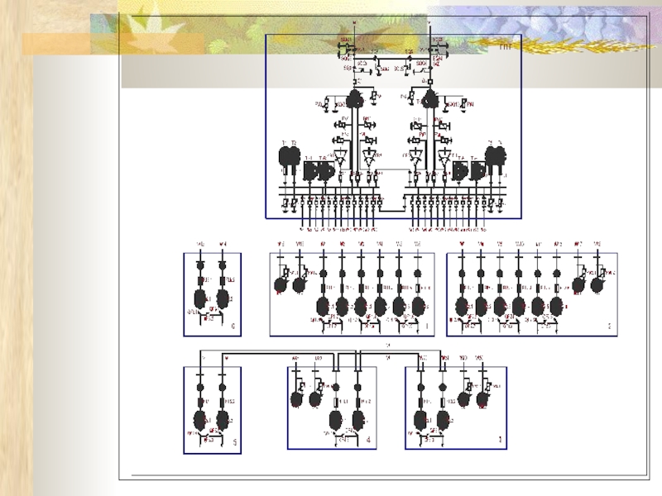This screenshot has width=662, height=496.
Task: Click the right main power transformer symbol
Action: pyautogui.click(x=429, y=101)
